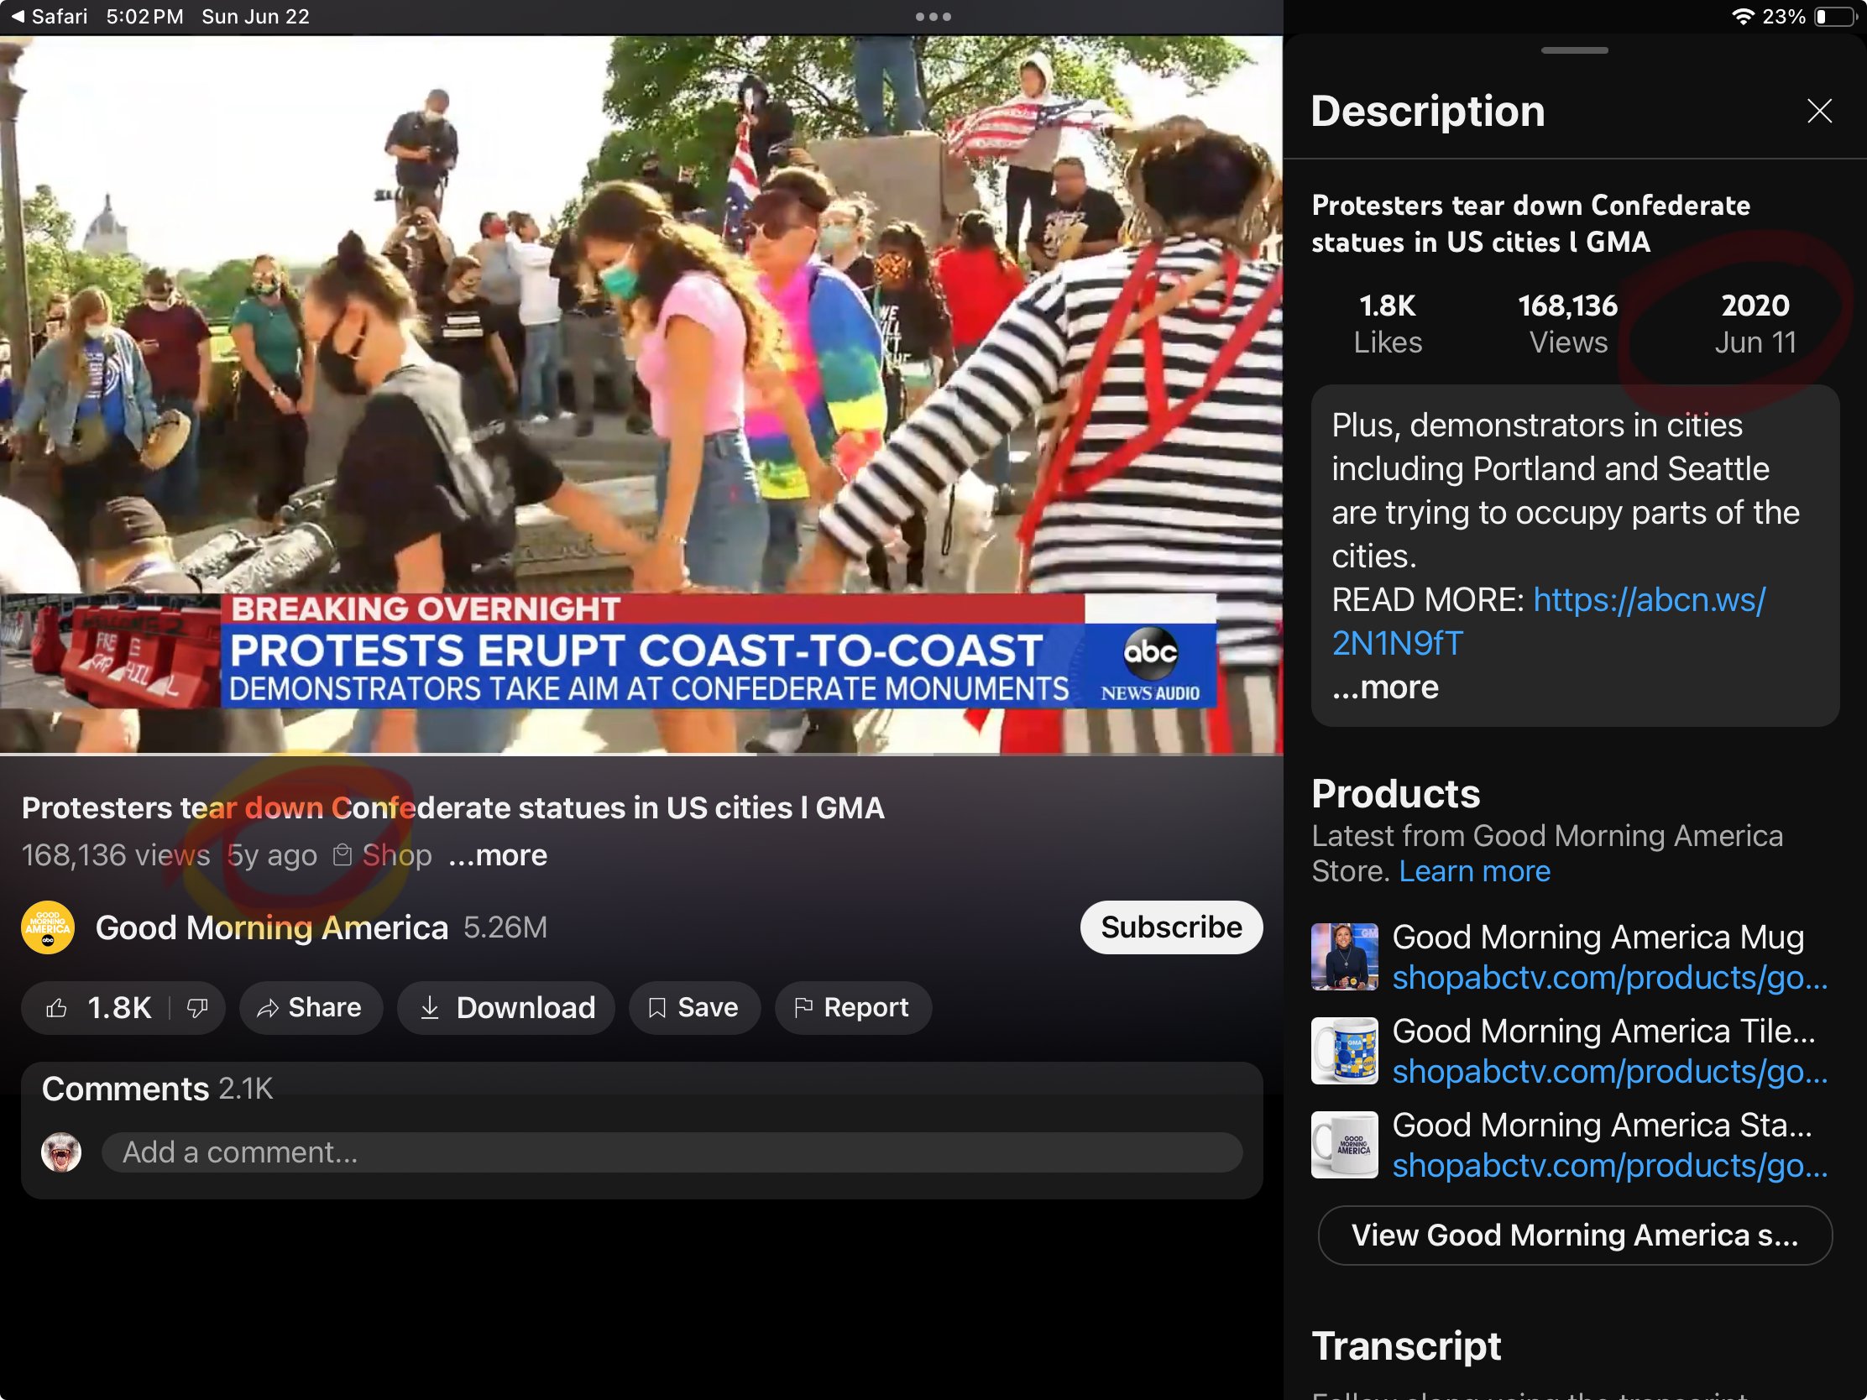Viewport: 1867px width, 1400px height.
Task: Download the video
Action: [506, 1007]
